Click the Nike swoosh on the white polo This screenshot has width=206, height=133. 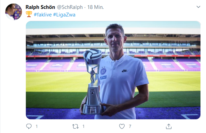point(125,71)
